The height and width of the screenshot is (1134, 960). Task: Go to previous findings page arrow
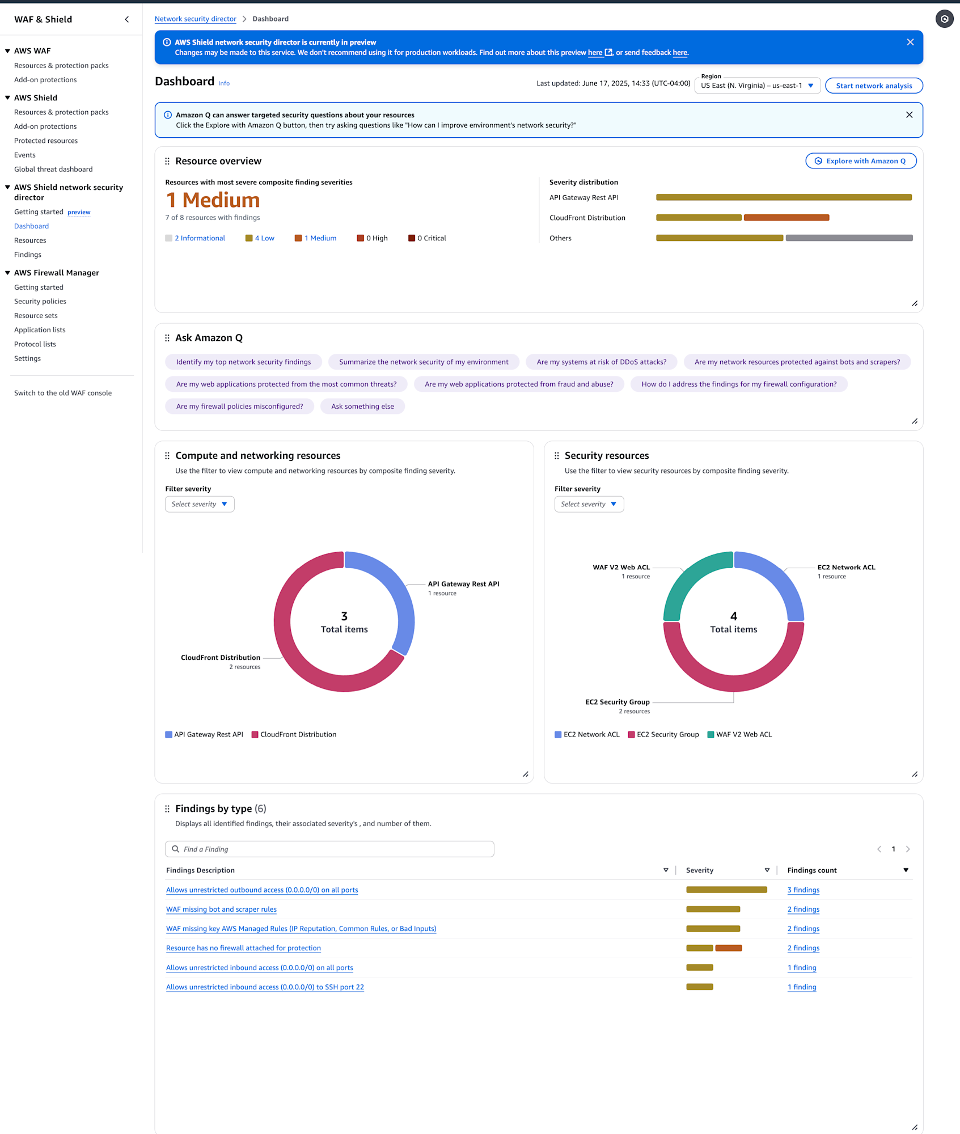click(879, 849)
